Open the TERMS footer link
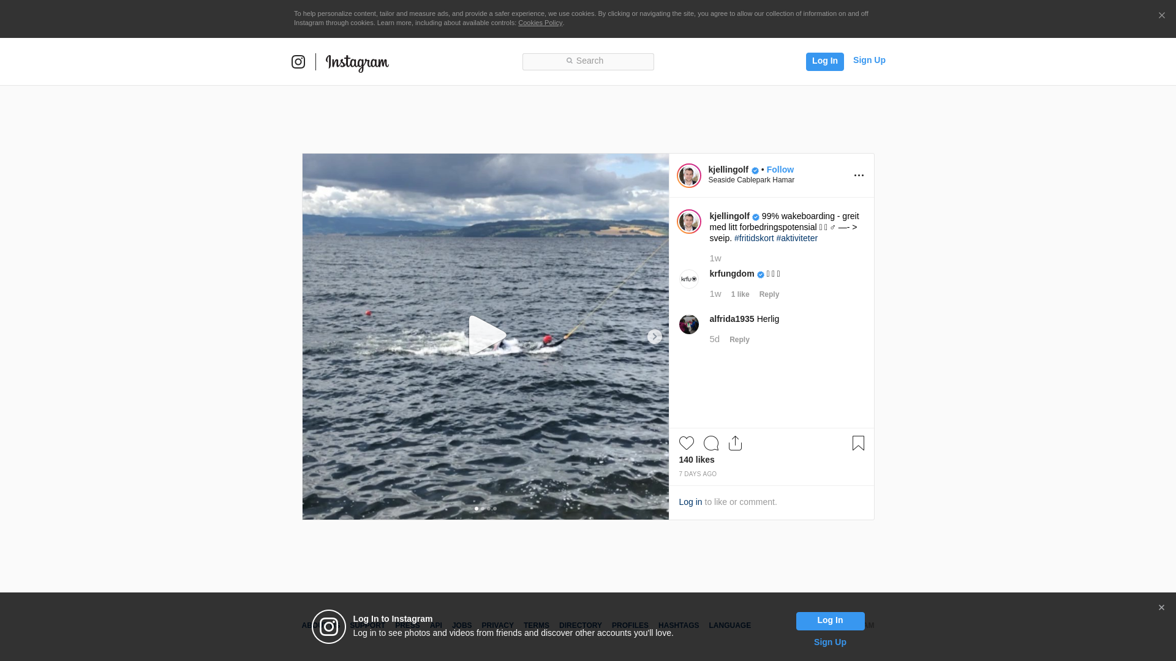The height and width of the screenshot is (661, 1176). (x=537, y=626)
